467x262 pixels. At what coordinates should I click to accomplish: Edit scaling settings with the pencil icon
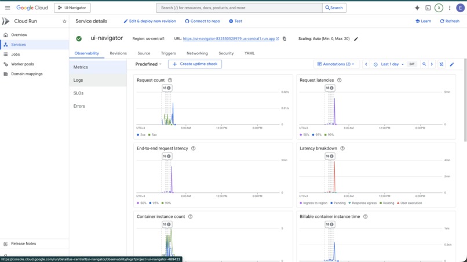[356, 39]
